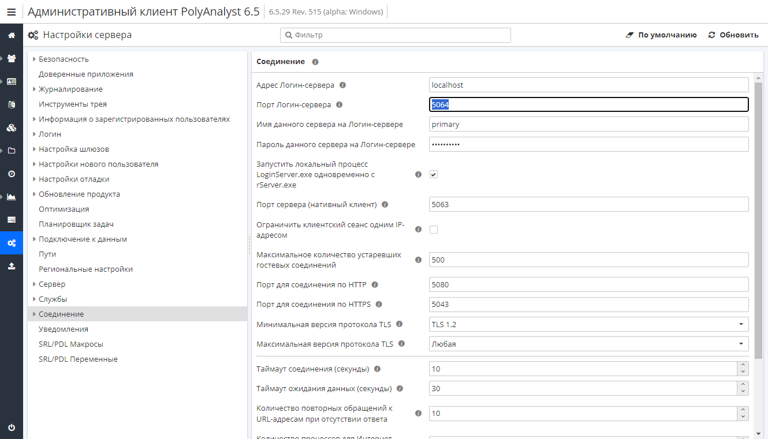Show info for Порт для соединения по HTTP
The image size is (768, 439).
(x=375, y=284)
